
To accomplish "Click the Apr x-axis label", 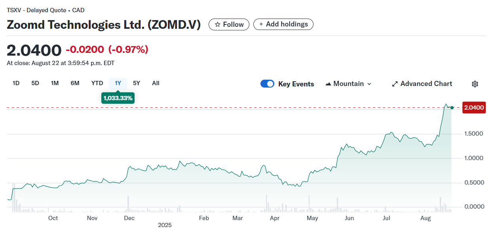I will click(x=274, y=218).
